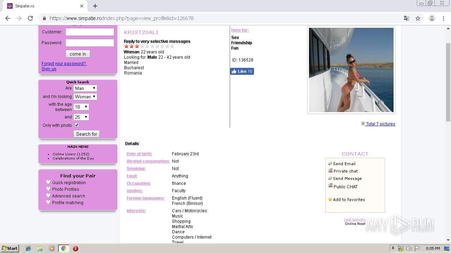Open the media player taskbar icon
Screen dimensions: 451x253
52,248
